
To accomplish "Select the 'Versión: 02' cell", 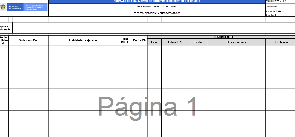I will pyautogui.click(x=280, y=7).
